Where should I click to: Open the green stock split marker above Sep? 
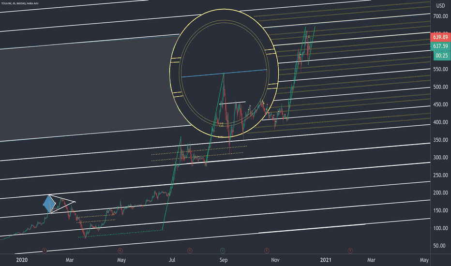point(223,251)
